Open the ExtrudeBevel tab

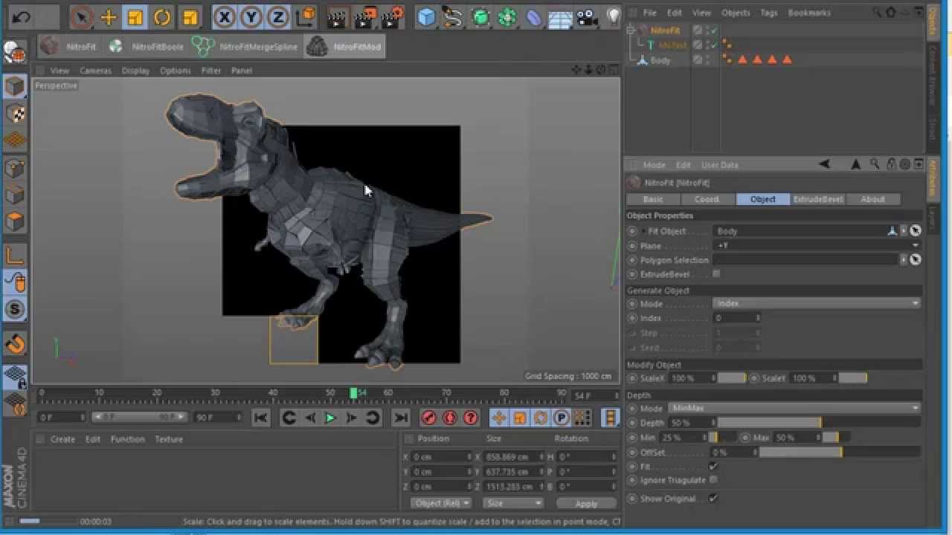pos(818,199)
